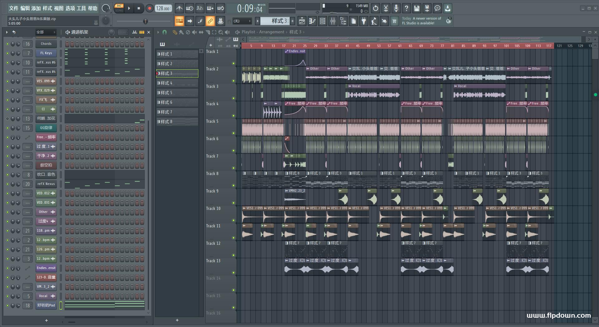
Task: Open help with question mark icon
Action: click(407, 8)
